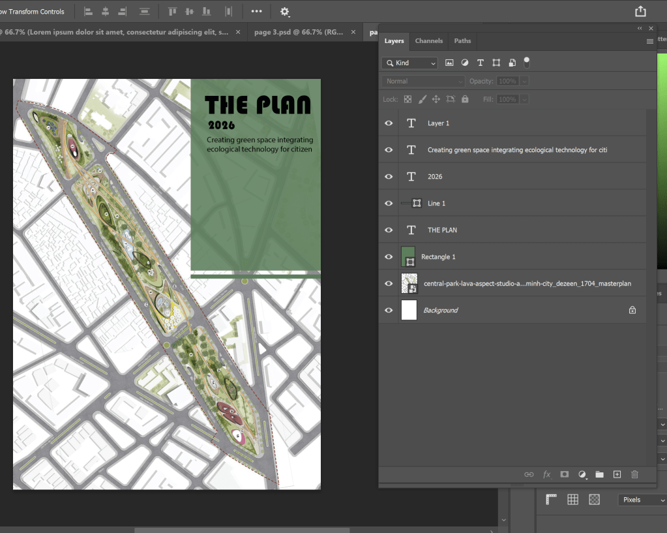The height and width of the screenshot is (533, 667).
Task: Show the grid icon in properties
Action: pos(572,499)
